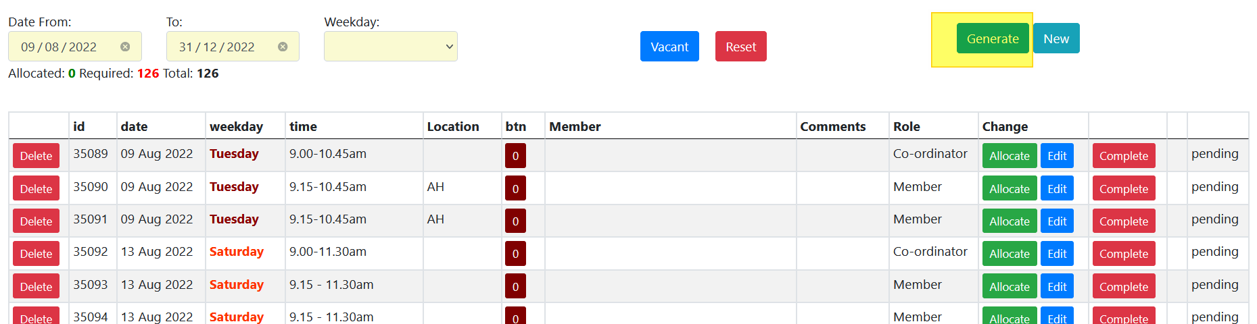Viewport: 1257px width, 324px height.
Task: Allocate member for Co-ordinator entry 35089
Action: (1009, 156)
